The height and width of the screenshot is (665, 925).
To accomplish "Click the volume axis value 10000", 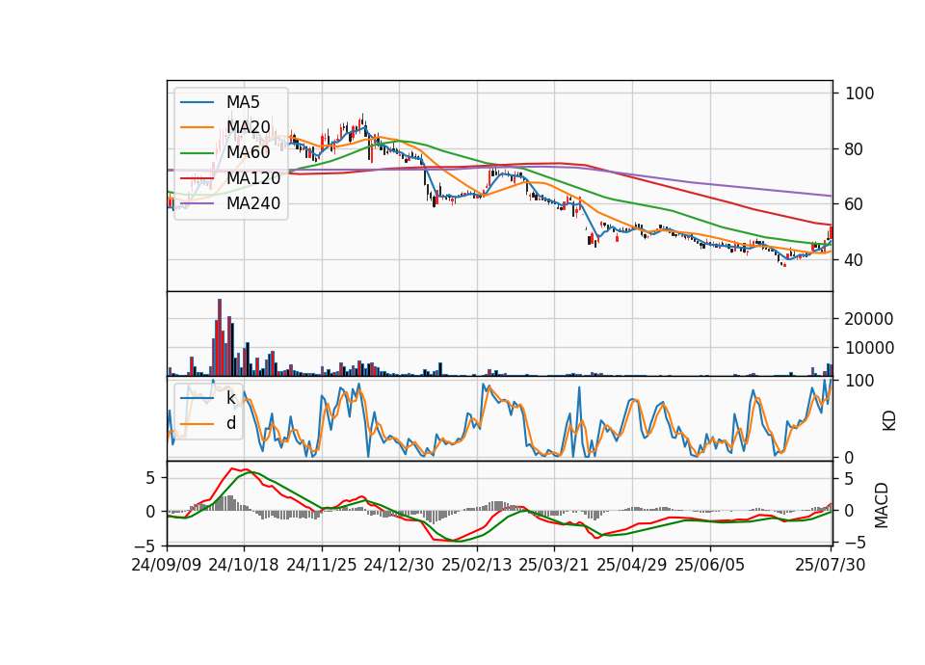I will point(869,348).
